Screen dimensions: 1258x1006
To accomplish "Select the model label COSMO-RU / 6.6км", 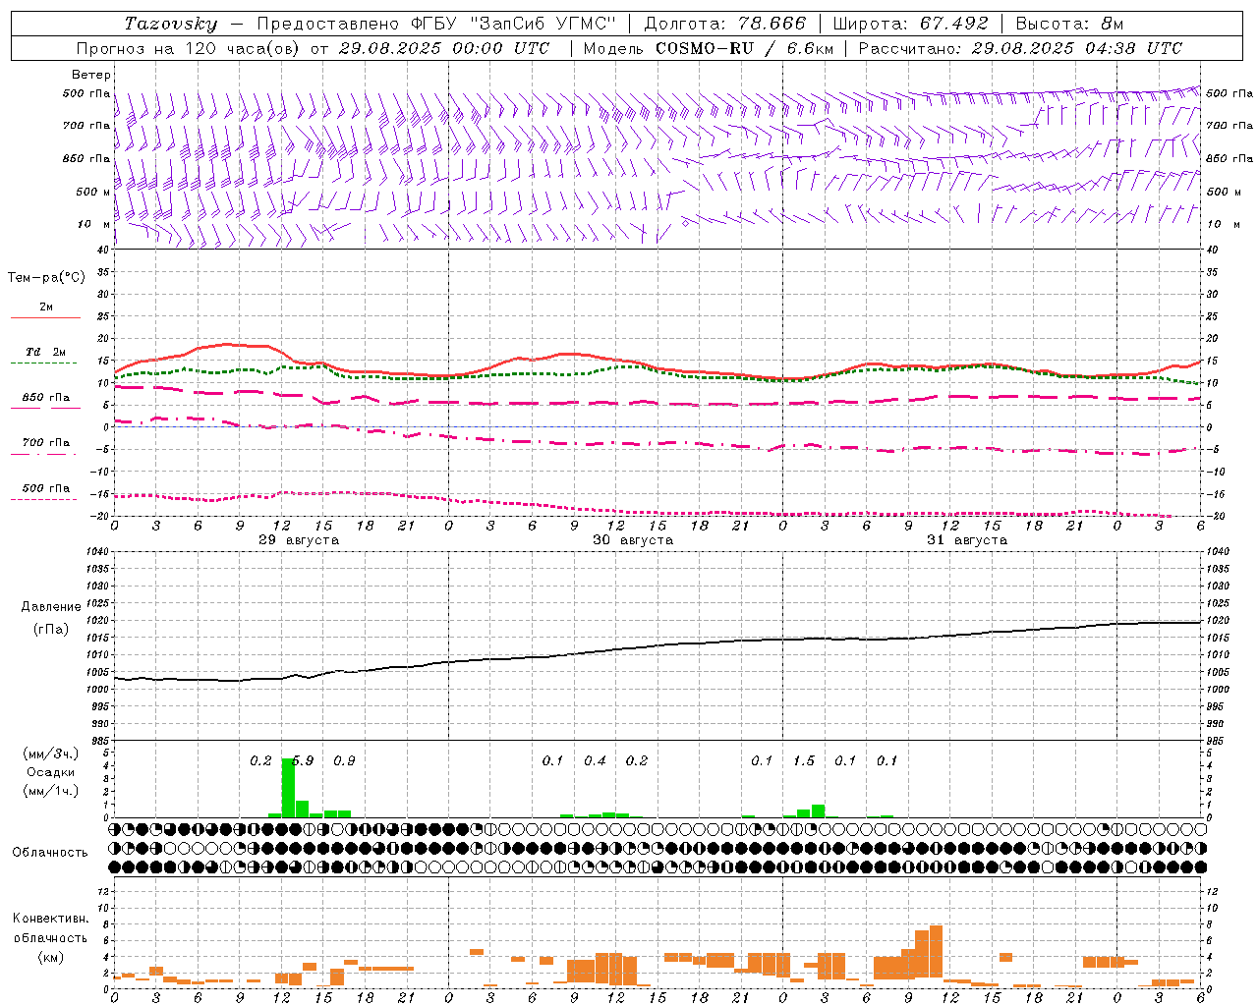I will pyautogui.click(x=744, y=48).
